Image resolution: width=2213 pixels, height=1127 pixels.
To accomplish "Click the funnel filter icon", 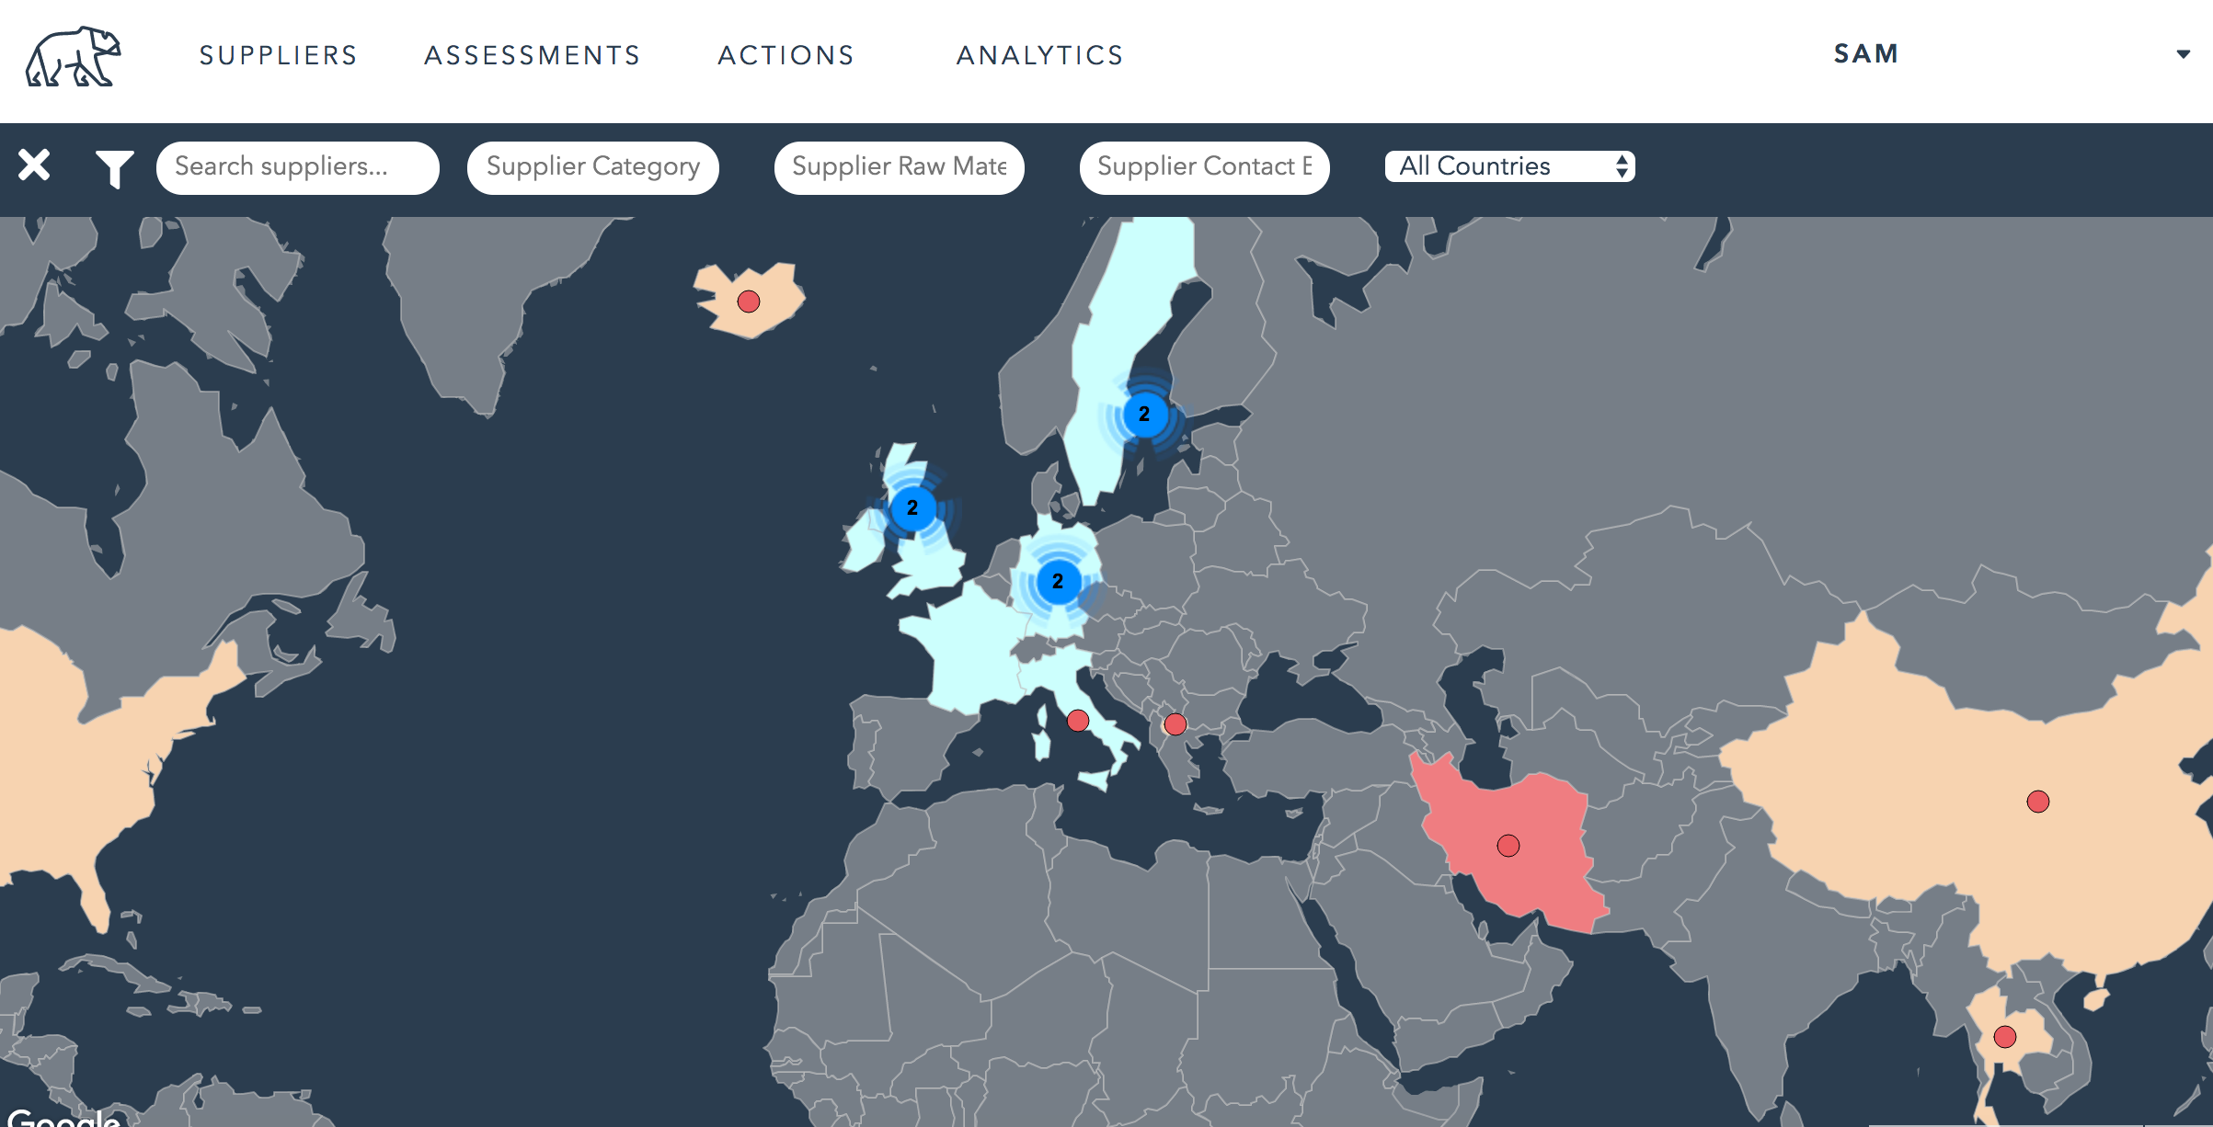I will 114,169.
